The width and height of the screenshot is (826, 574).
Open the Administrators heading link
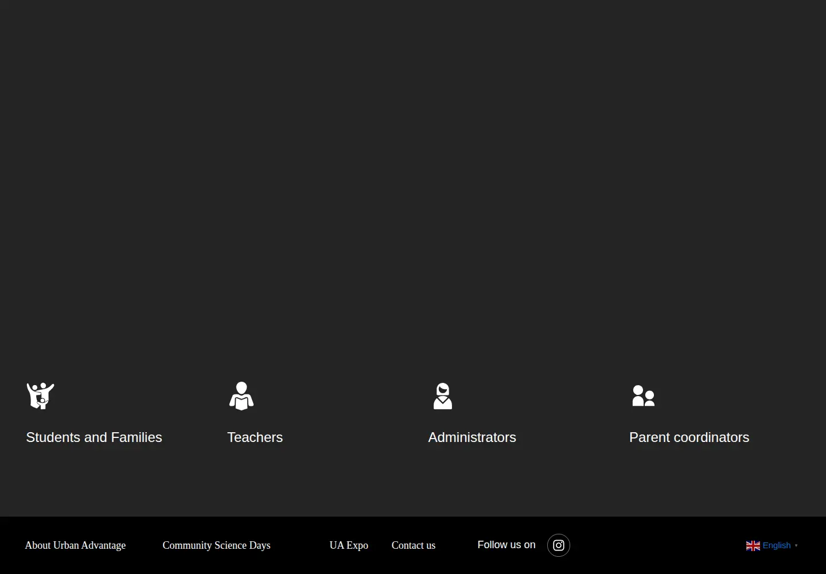pos(472,437)
